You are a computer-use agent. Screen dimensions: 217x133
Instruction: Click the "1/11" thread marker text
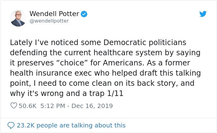point(115,94)
